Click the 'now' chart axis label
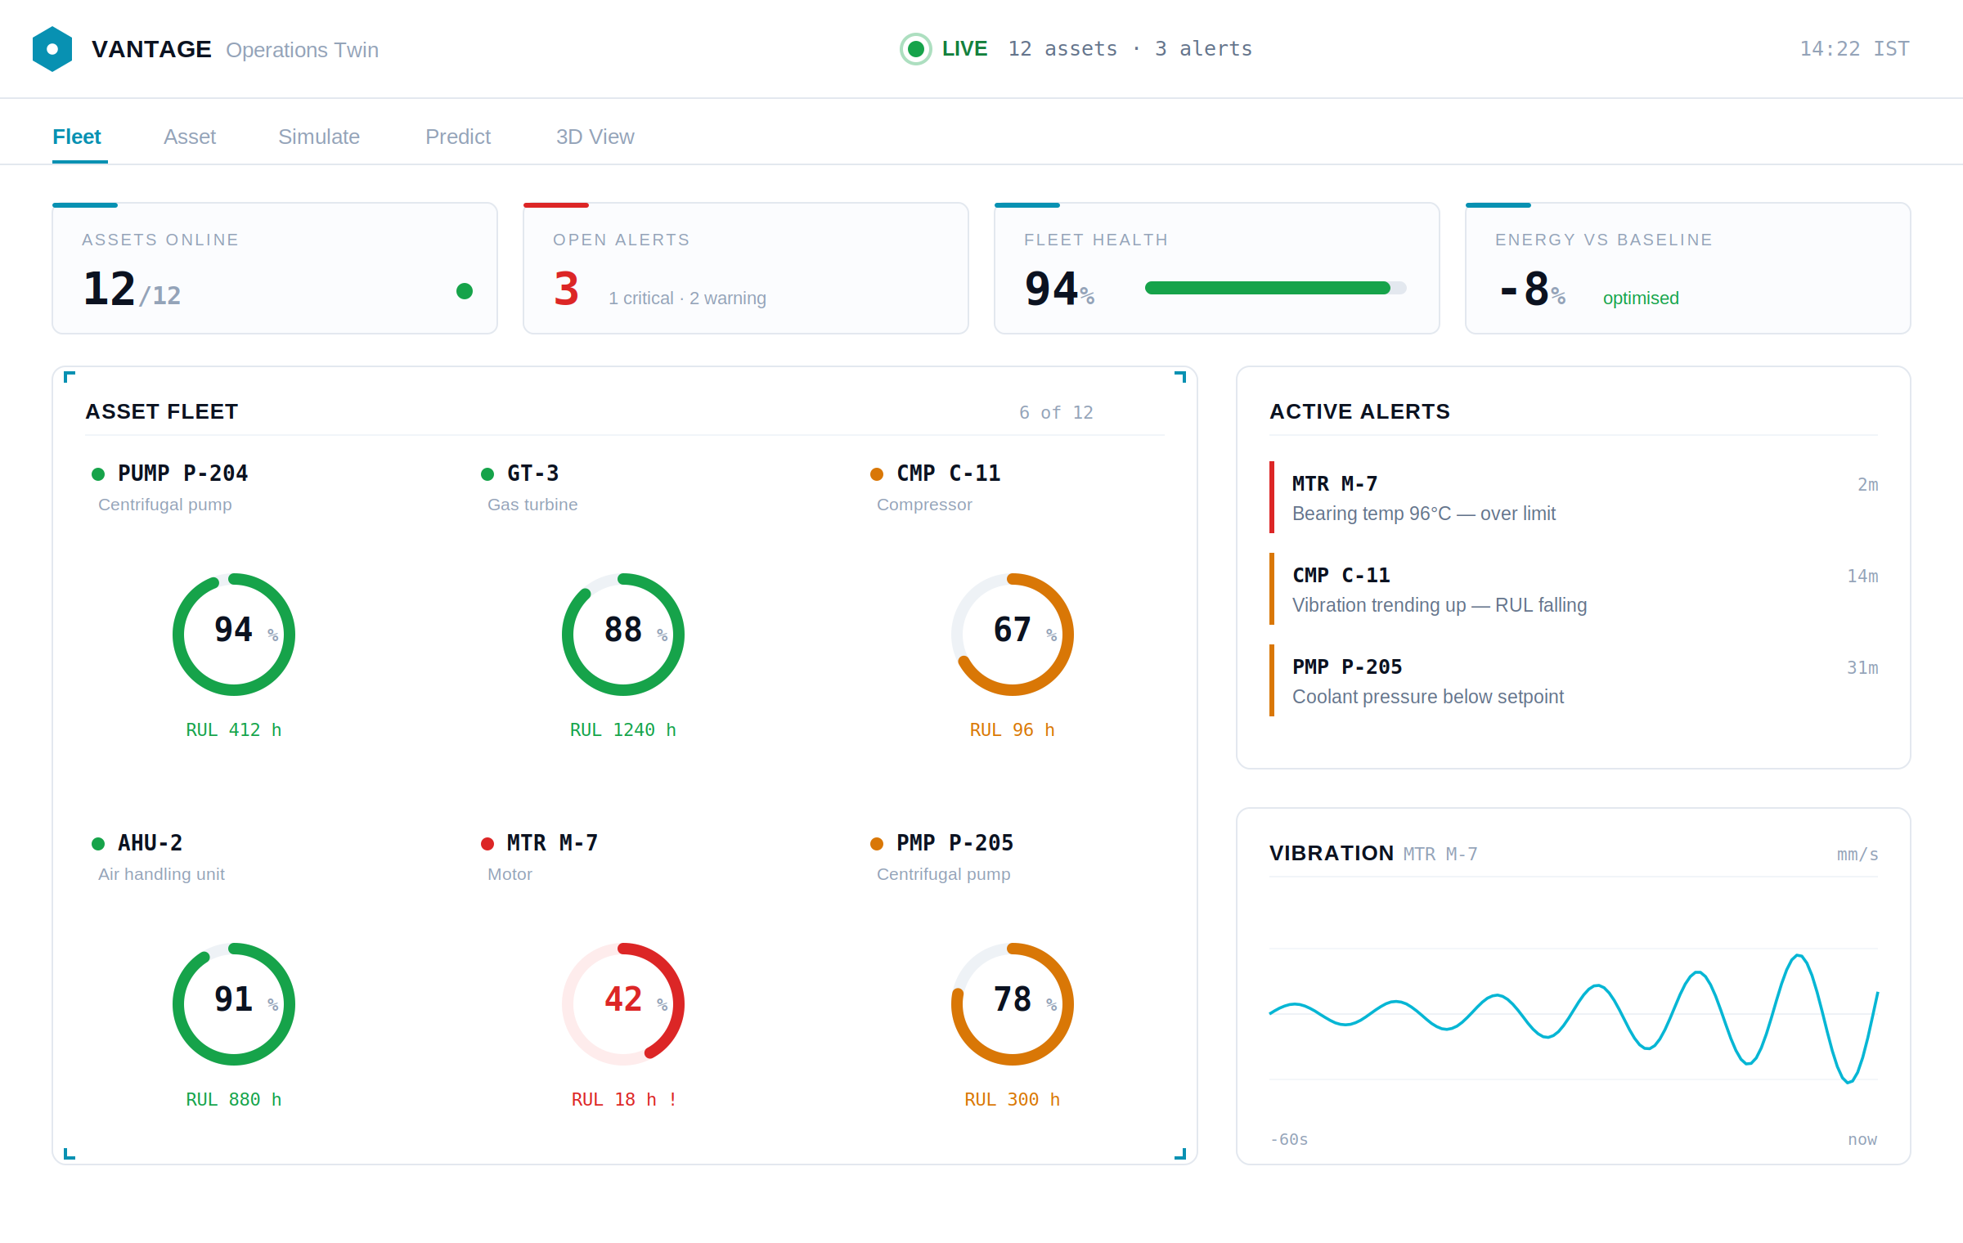 [x=1862, y=1139]
